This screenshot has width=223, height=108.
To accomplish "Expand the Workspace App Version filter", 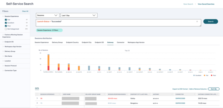I will pos(3,47).
